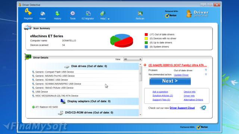Open Support Files (0) link
Image resolution: width=239 pixels, height=134 pixels.
point(161,100)
